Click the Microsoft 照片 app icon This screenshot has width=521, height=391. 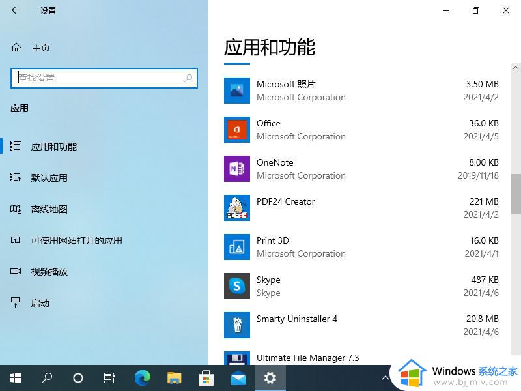point(237,91)
